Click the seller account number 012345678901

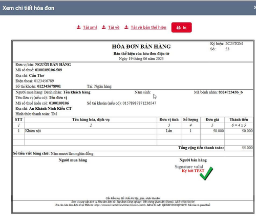pyautogui.click(x=49, y=86)
